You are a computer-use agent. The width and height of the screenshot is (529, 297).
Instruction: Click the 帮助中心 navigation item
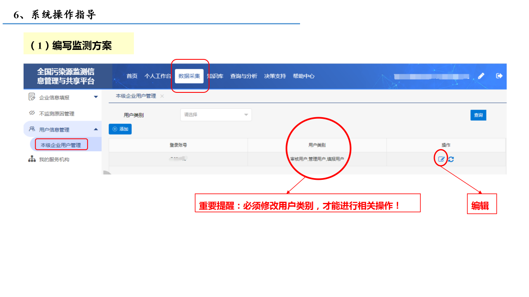[x=303, y=76]
